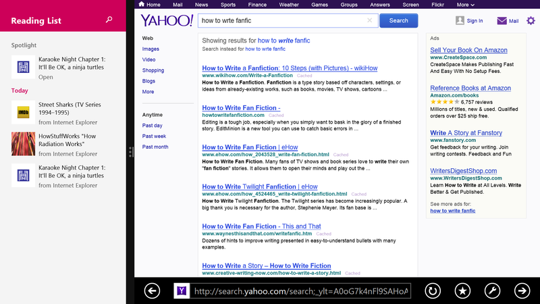Add page to favorites star icon
Viewport: 540px width, 304px height.
[462, 291]
